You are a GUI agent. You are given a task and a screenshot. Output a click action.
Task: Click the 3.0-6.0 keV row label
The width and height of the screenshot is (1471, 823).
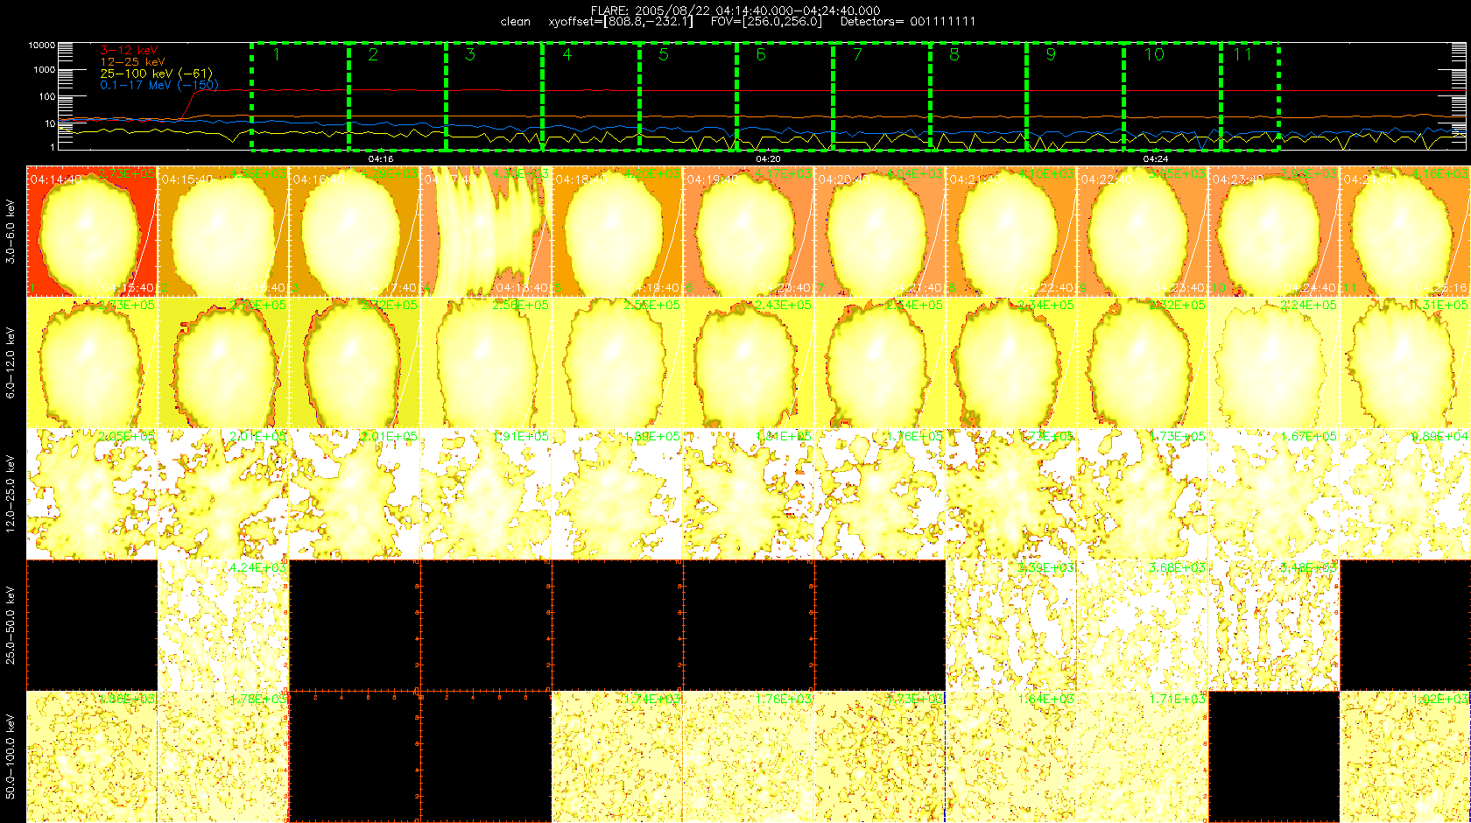point(11,231)
